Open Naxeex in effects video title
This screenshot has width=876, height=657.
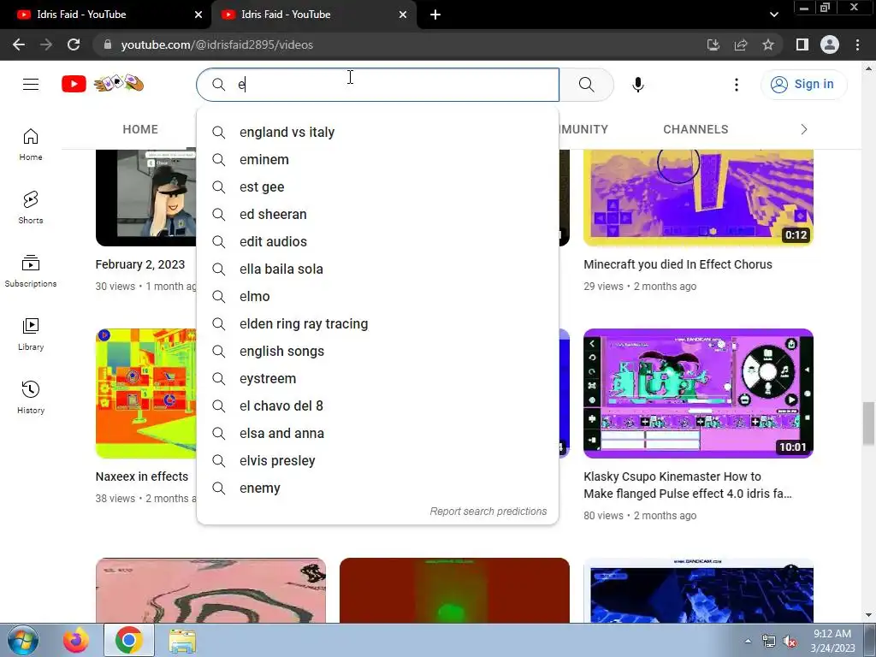coord(142,476)
